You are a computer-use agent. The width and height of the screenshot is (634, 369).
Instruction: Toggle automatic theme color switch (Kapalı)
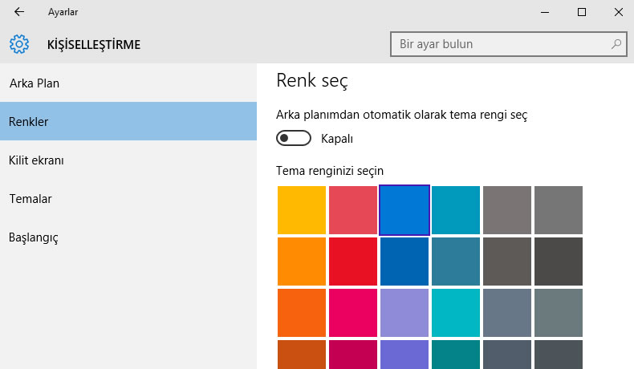(x=294, y=138)
